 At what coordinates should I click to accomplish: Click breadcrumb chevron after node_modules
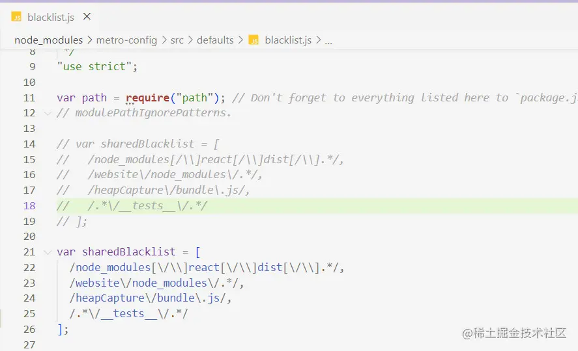pyautogui.click(x=90, y=40)
